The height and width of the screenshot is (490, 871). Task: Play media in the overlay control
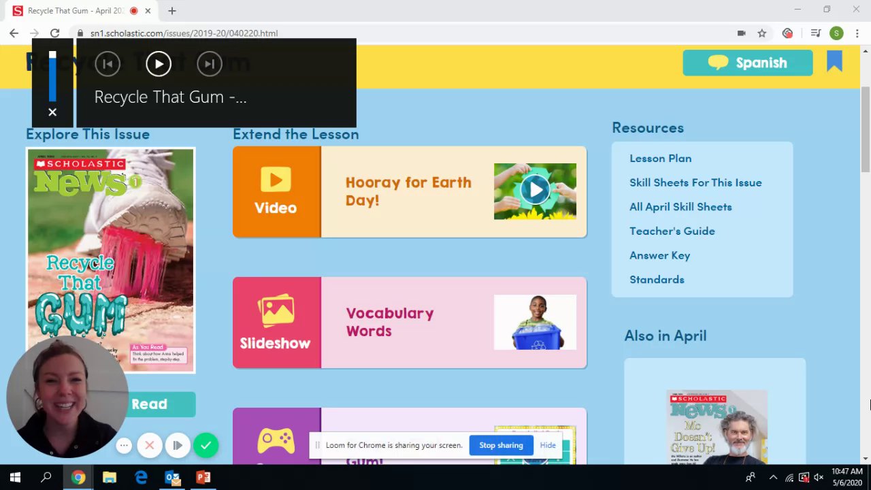click(159, 64)
